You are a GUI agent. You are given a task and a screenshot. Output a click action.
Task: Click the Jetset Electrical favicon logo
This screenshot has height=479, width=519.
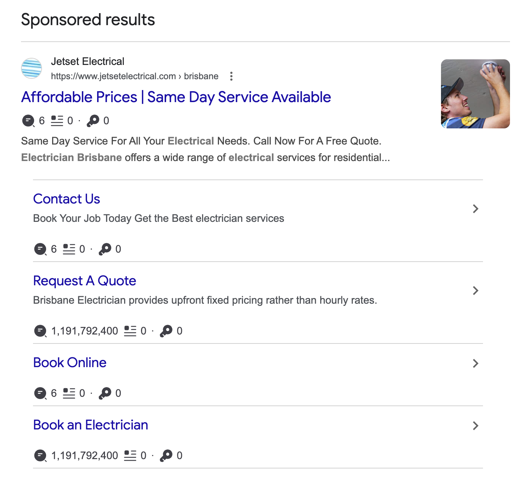point(31,69)
